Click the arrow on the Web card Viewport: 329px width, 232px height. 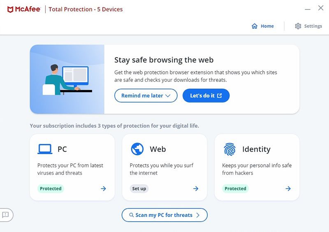196,189
